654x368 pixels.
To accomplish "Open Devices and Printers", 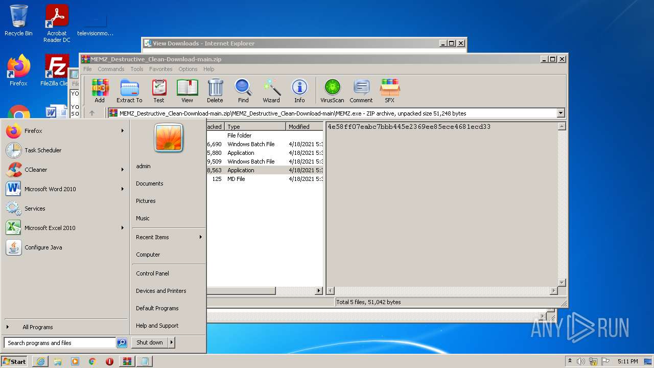I will (x=161, y=291).
